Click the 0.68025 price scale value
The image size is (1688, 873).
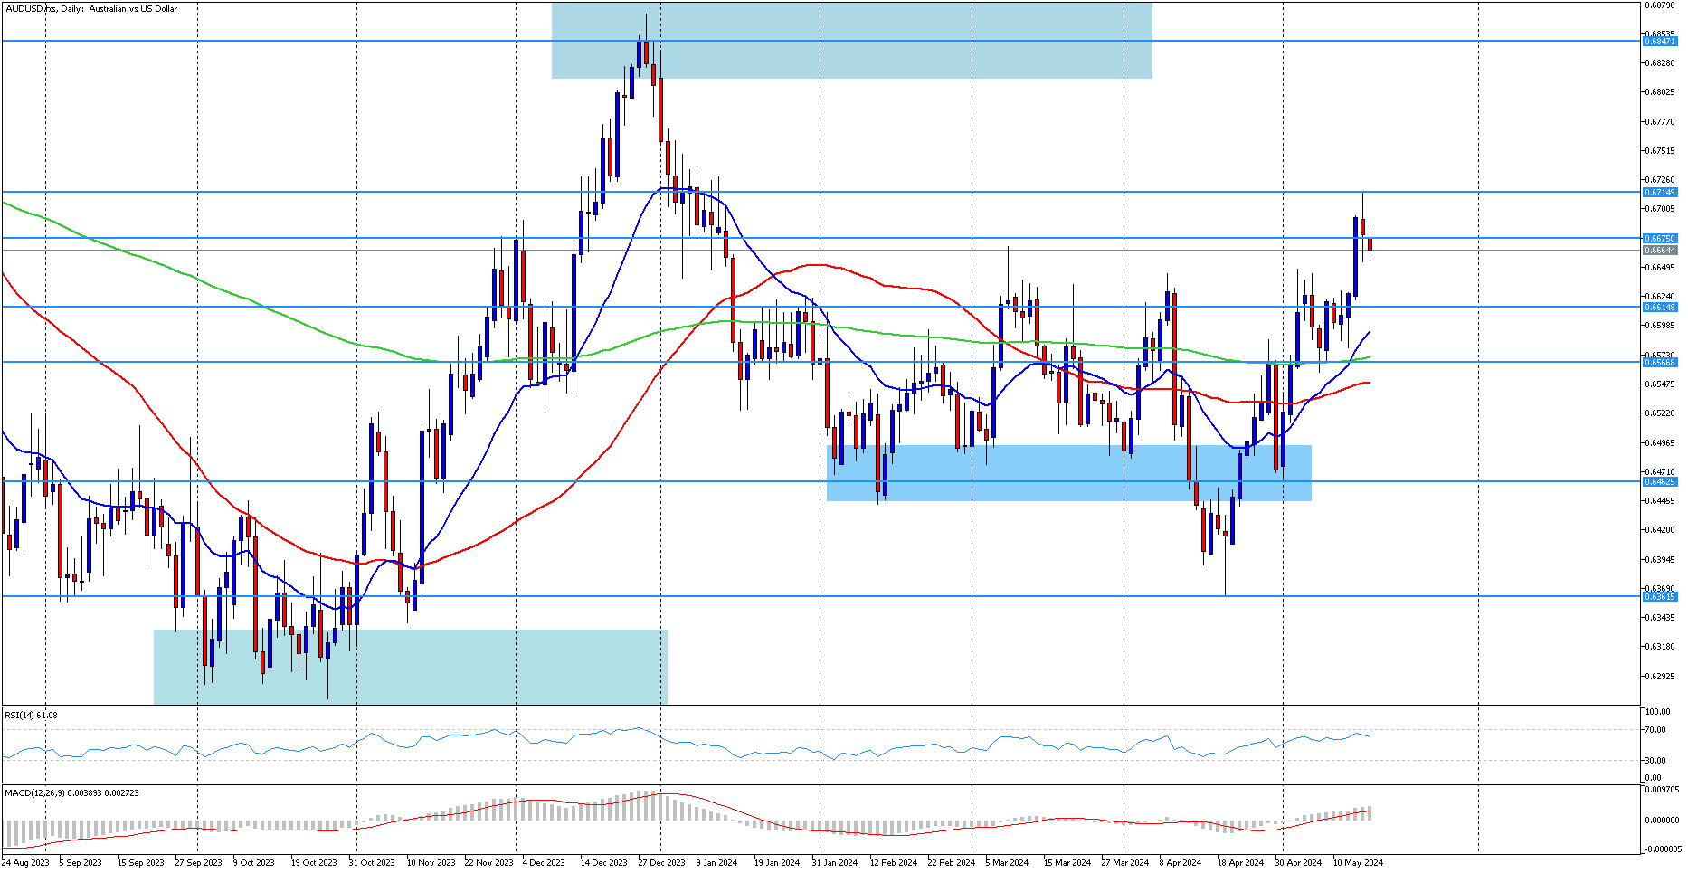(x=1660, y=91)
